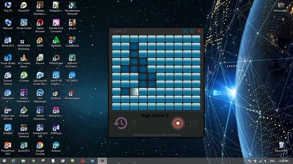This screenshot has width=293, height=164.
Task: Reveal the highlighted white tile under the cursor
Action: (134, 92)
